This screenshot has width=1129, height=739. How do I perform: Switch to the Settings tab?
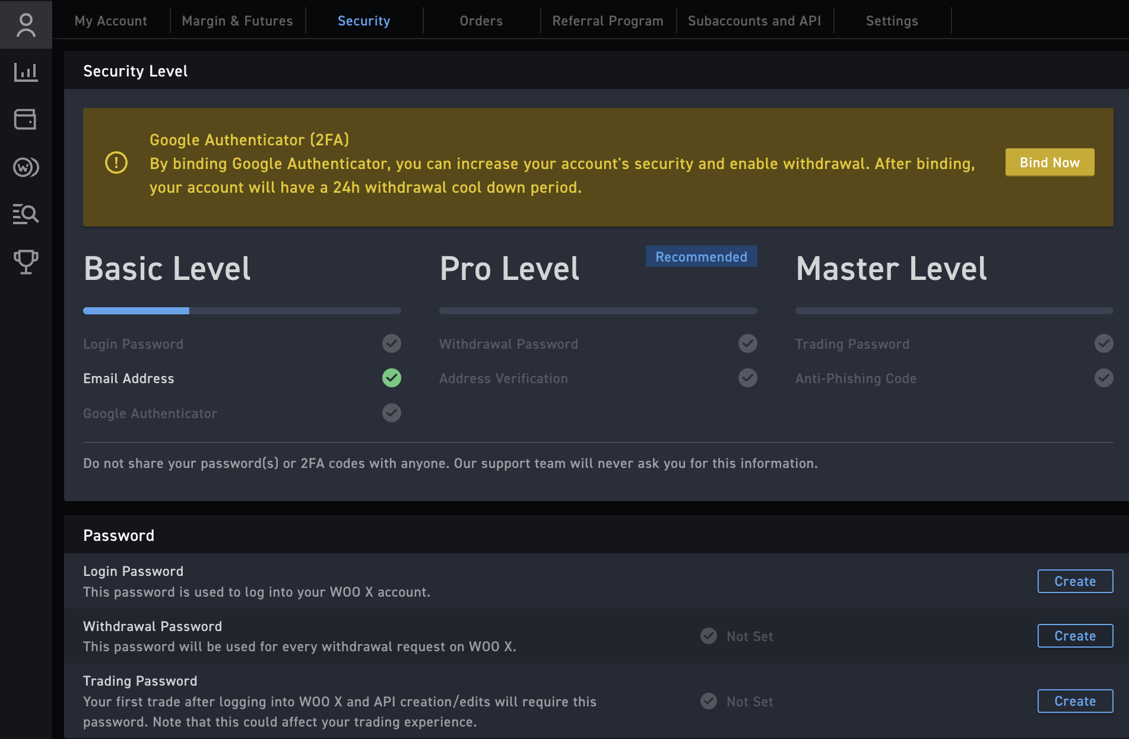point(892,21)
